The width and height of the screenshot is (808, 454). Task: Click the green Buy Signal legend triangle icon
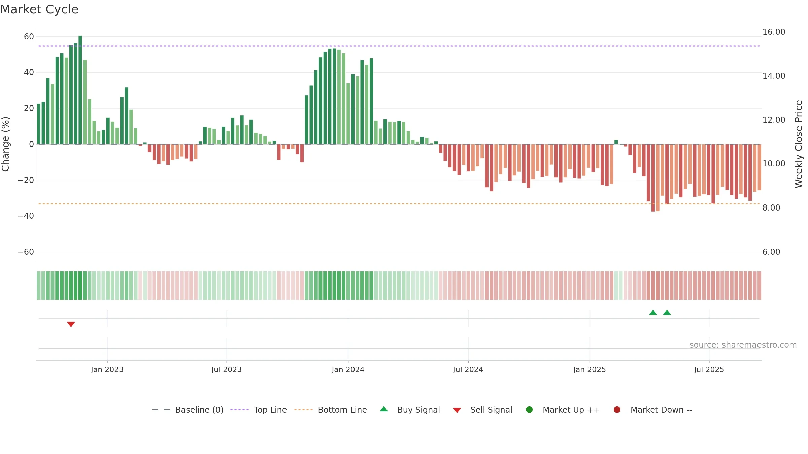384,409
